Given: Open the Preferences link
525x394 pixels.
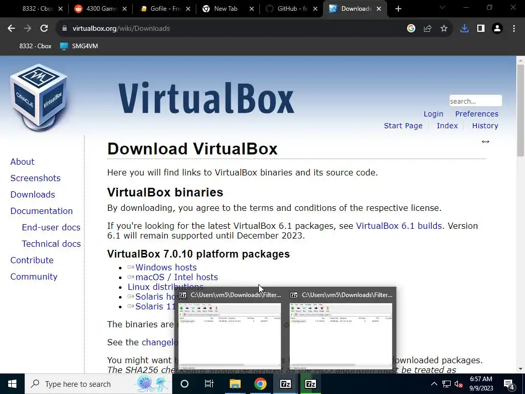Looking at the screenshot, I should 476,114.
